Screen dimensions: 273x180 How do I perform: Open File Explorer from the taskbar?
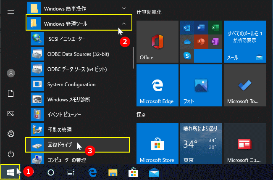113,172
